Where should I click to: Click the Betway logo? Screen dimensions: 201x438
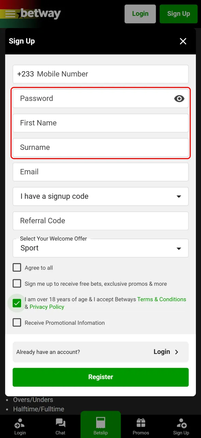pyautogui.click(x=40, y=14)
